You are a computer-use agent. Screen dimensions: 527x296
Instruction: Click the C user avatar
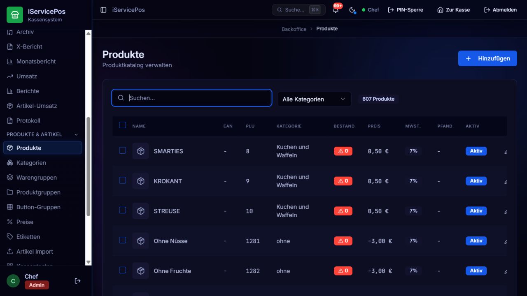[x=13, y=281]
